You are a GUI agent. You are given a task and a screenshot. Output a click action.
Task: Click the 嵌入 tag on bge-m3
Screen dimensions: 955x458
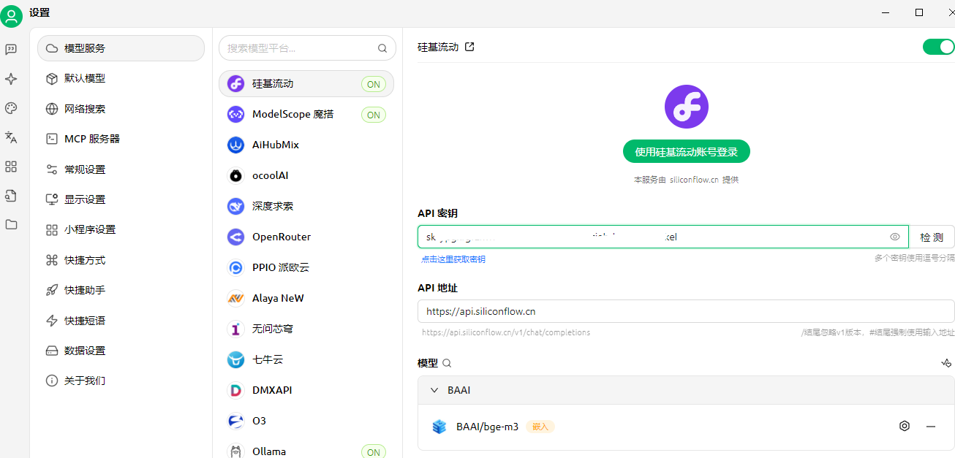click(540, 427)
